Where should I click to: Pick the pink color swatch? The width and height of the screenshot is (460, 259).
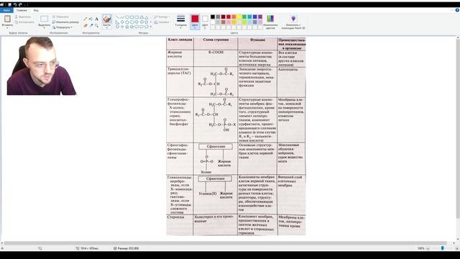(x=229, y=22)
